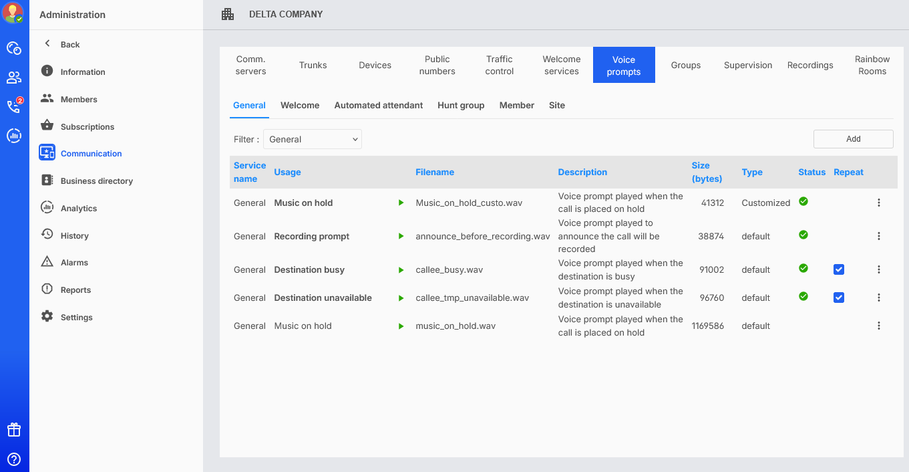Image resolution: width=909 pixels, height=472 pixels.
Task: Open the calls icon with notification badge
Action: [x=14, y=106]
